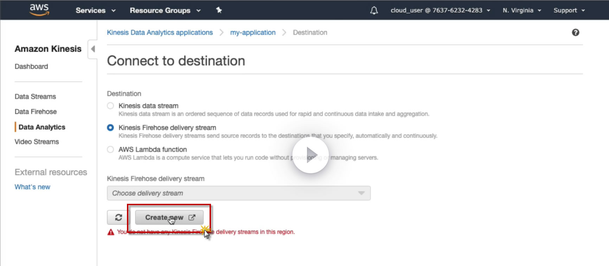This screenshot has height=266, width=609.
Task: Click the What's new link
Action: point(32,187)
